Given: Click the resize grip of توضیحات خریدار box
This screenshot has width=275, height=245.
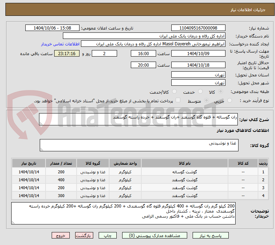Looking at the screenshot, I should tap(13, 222).
